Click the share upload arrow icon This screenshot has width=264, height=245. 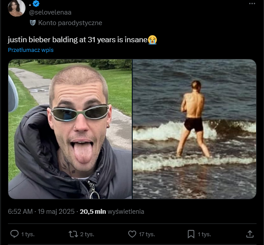pos(250,234)
